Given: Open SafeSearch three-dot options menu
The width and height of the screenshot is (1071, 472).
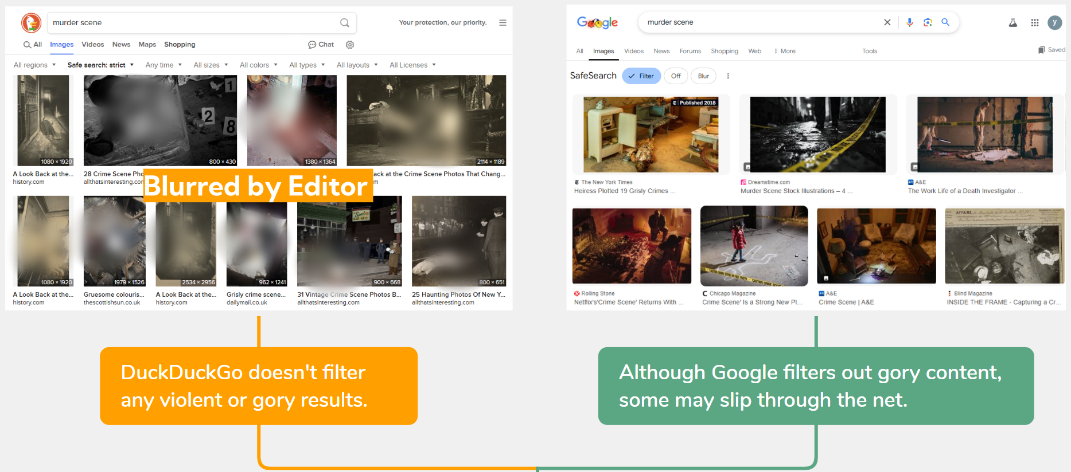Looking at the screenshot, I should pos(728,76).
